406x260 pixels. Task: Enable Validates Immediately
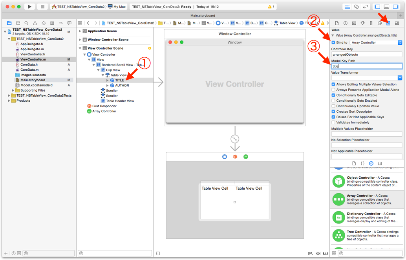click(333, 122)
